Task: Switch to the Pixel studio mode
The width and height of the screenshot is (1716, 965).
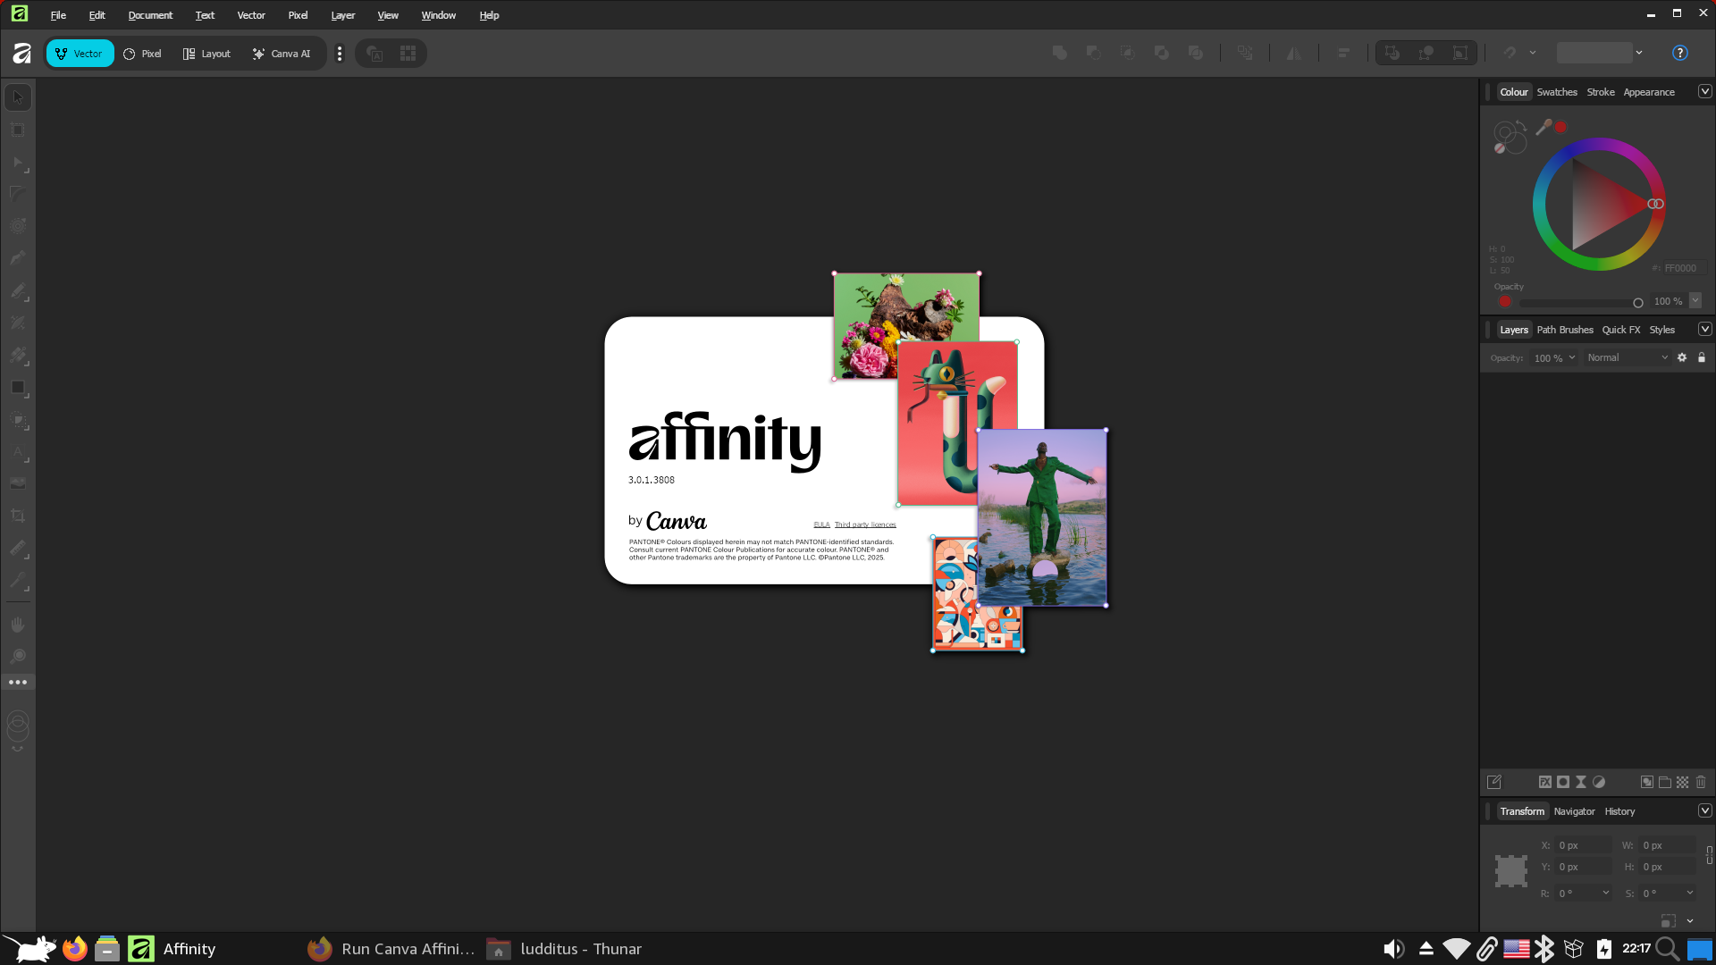Action: (x=143, y=54)
